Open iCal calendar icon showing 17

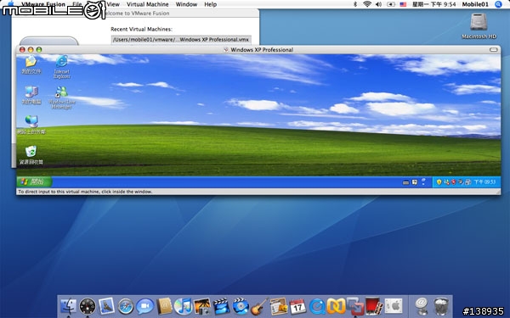(x=297, y=306)
